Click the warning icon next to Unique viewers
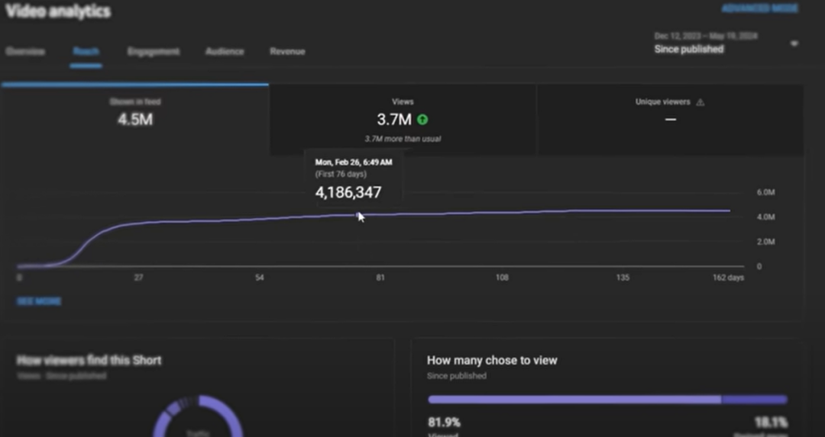 click(x=700, y=102)
